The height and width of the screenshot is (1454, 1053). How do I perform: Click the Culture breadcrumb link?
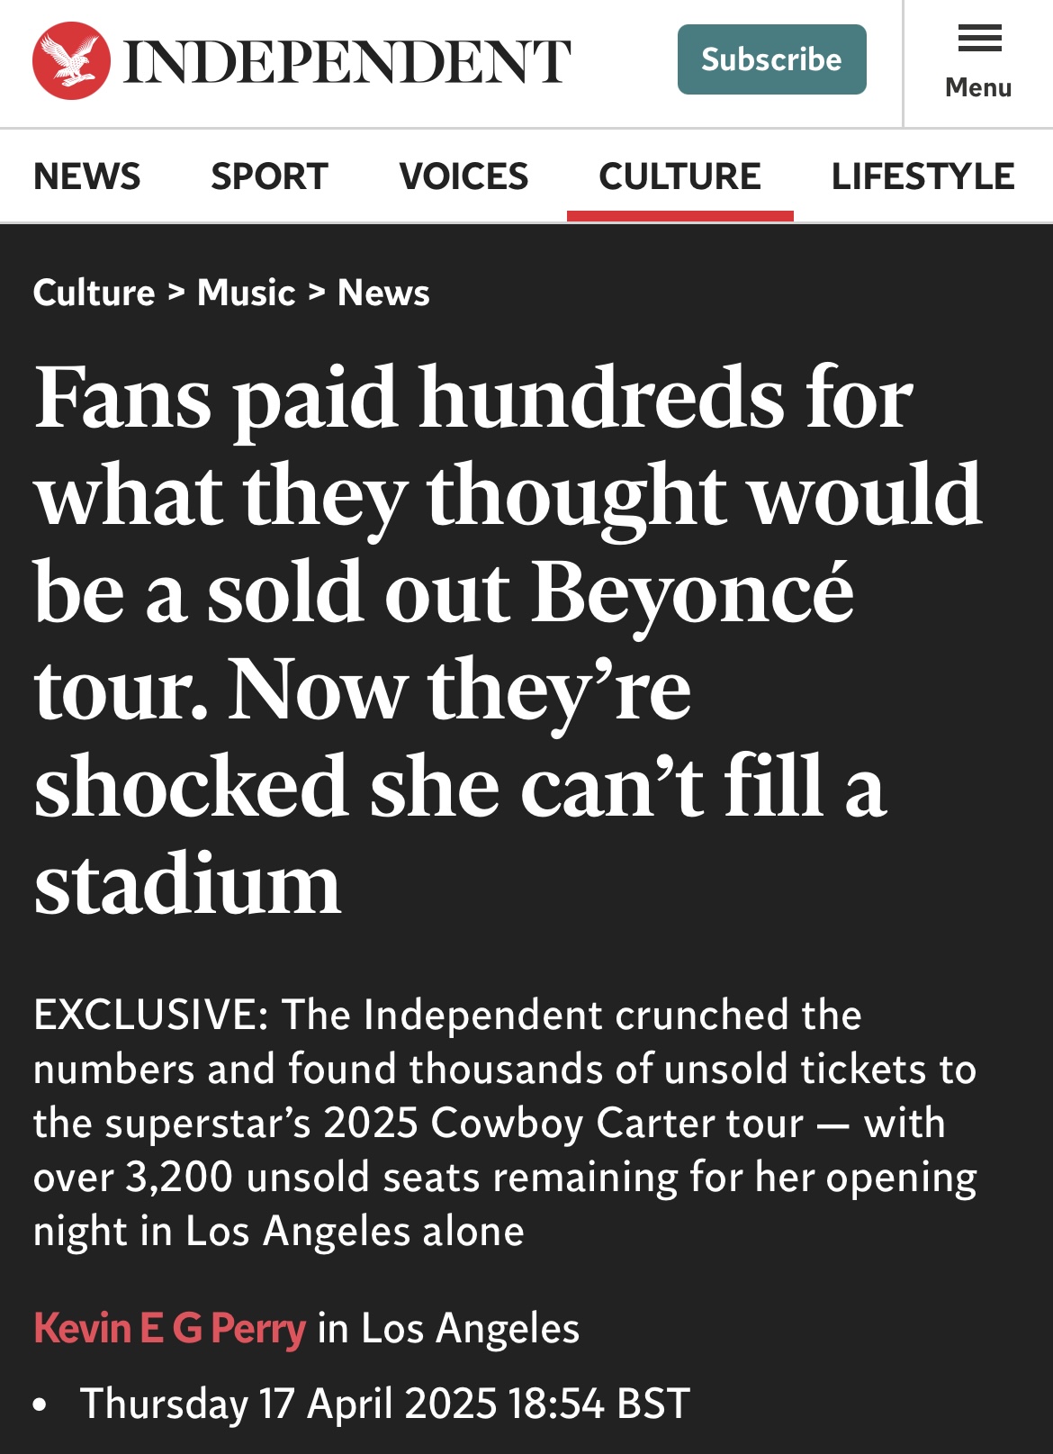coord(94,293)
